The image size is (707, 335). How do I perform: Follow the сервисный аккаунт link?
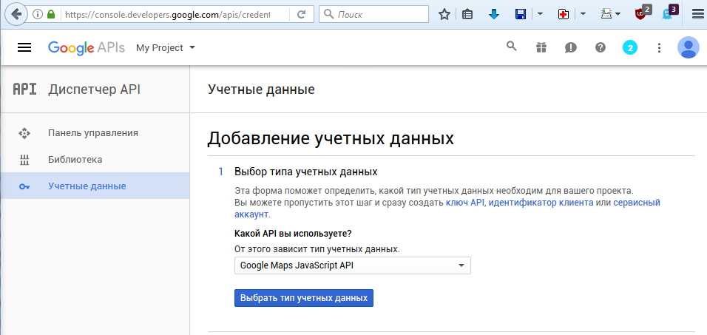click(x=636, y=203)
